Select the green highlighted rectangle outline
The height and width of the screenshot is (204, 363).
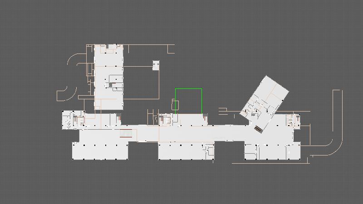point(188,89)
